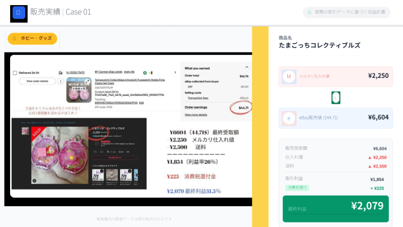Viewport: 403px width, 227px height.
Task: Collapse the What you earned panel chevron
Action: coord(245,68)
